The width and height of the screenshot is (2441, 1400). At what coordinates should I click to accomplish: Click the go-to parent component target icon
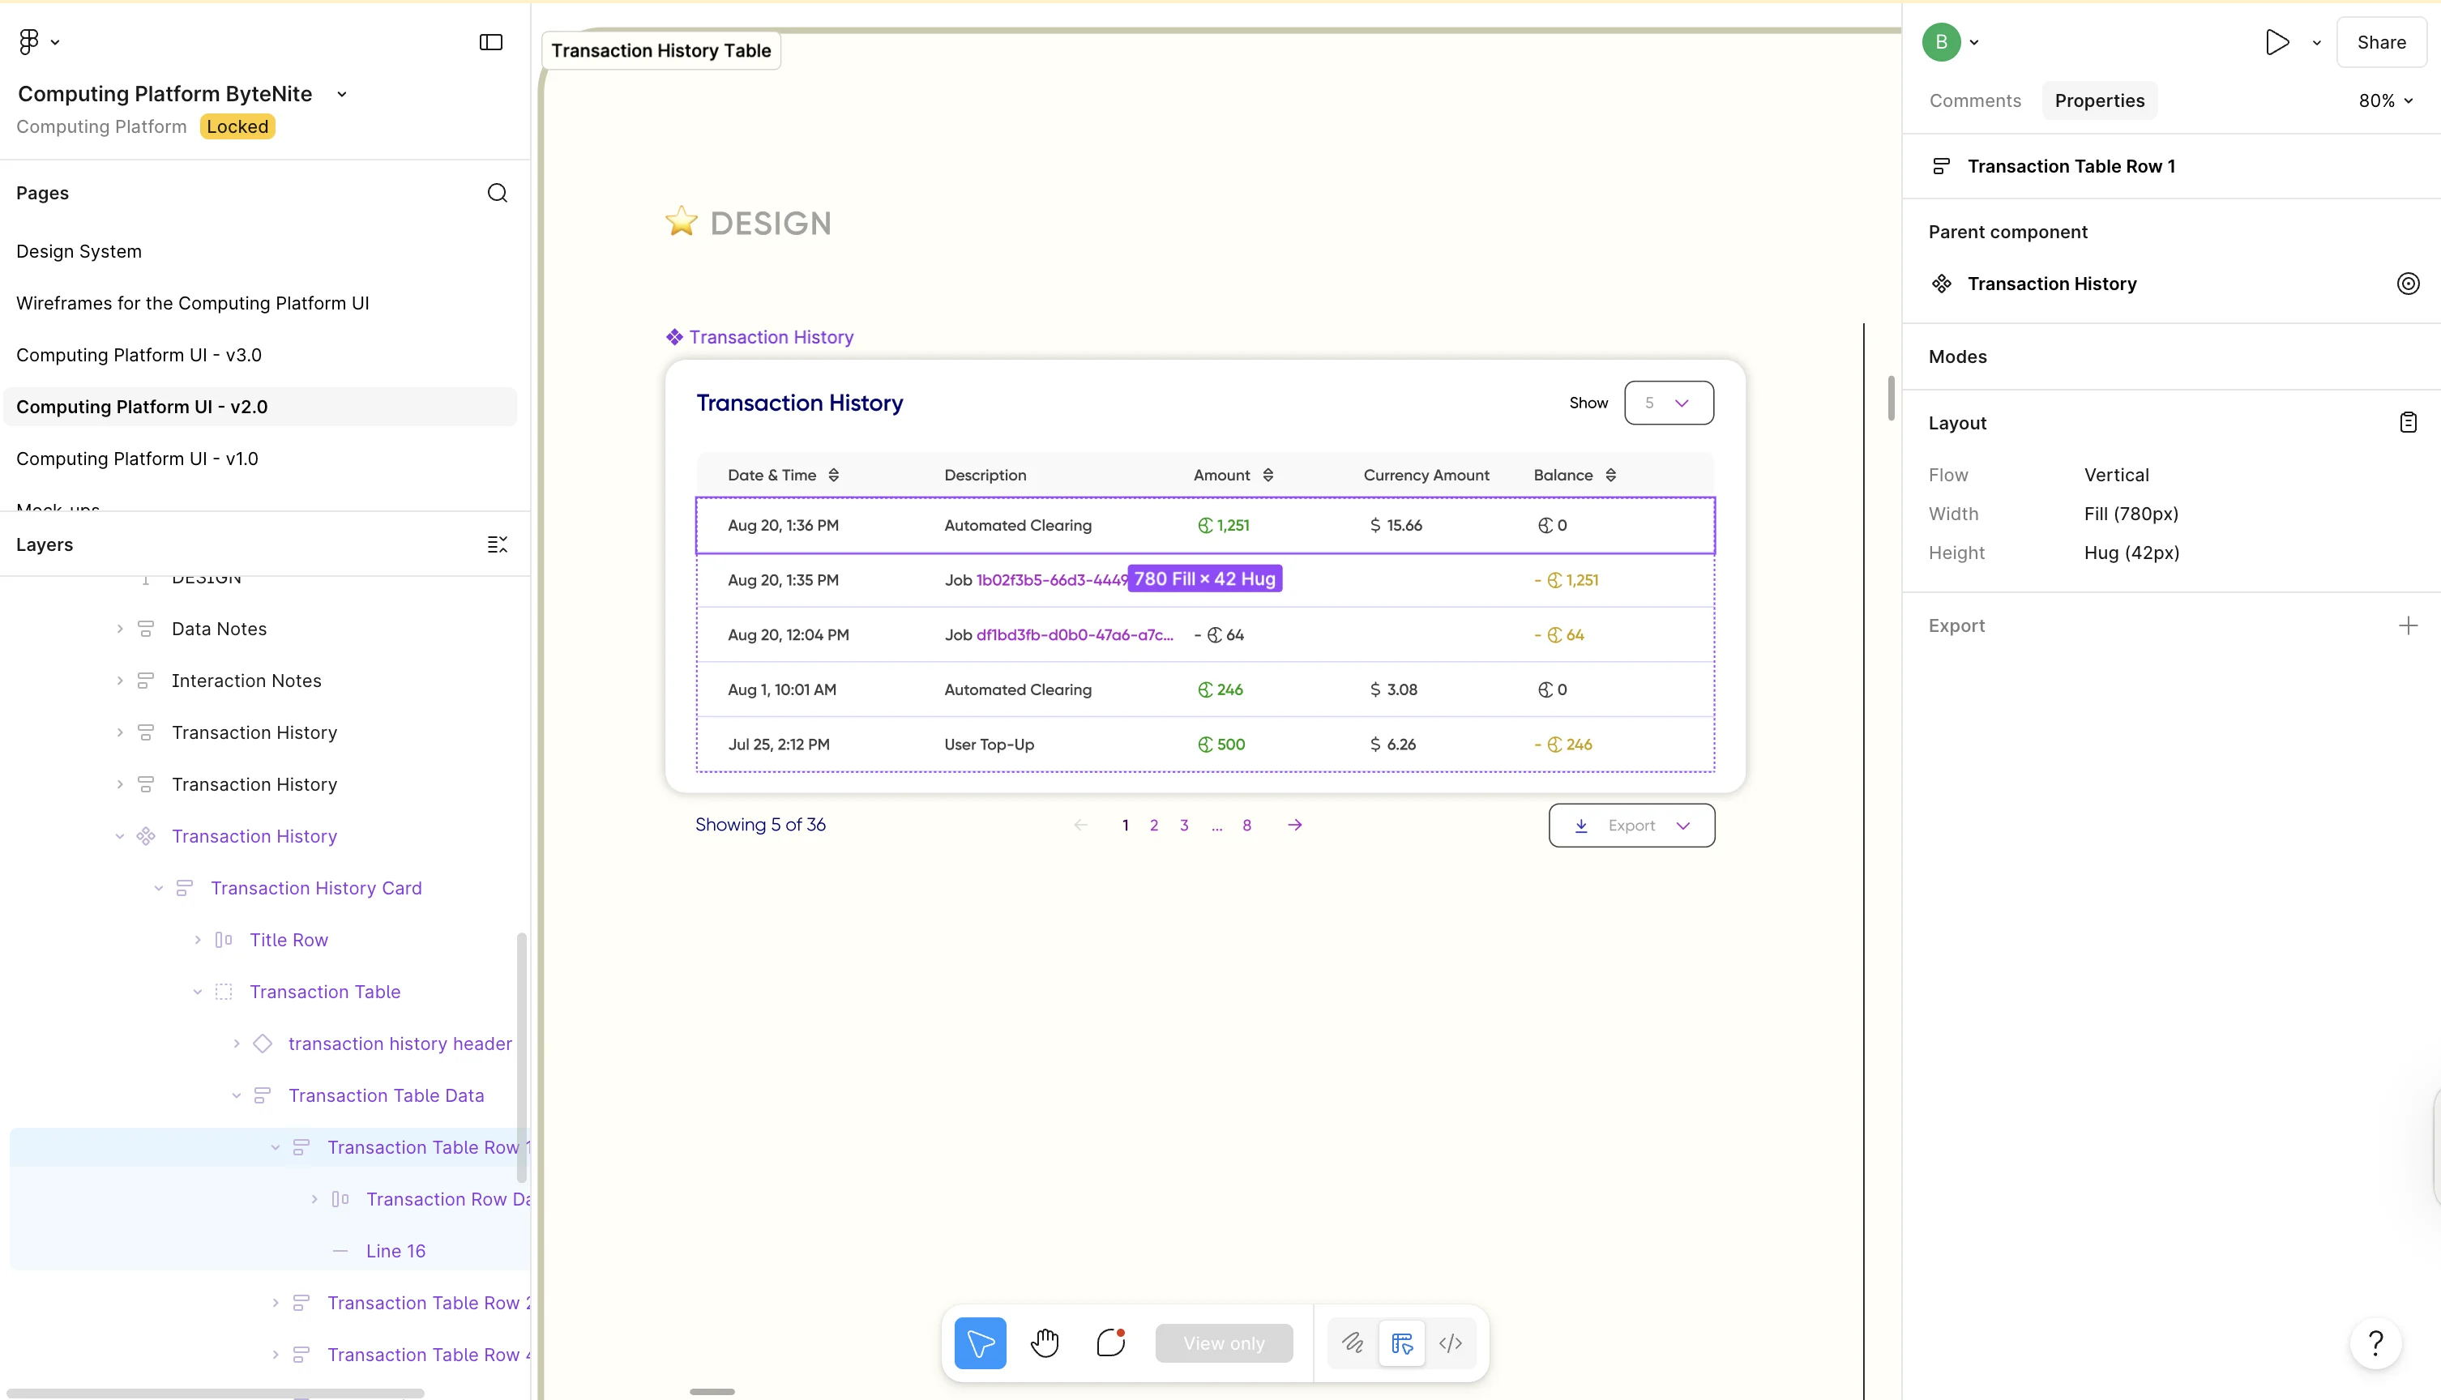(x=2407, y=284)
